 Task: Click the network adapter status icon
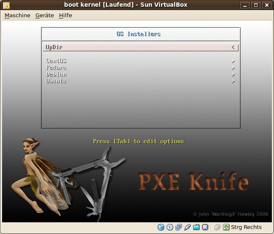(x=179, y=227)
